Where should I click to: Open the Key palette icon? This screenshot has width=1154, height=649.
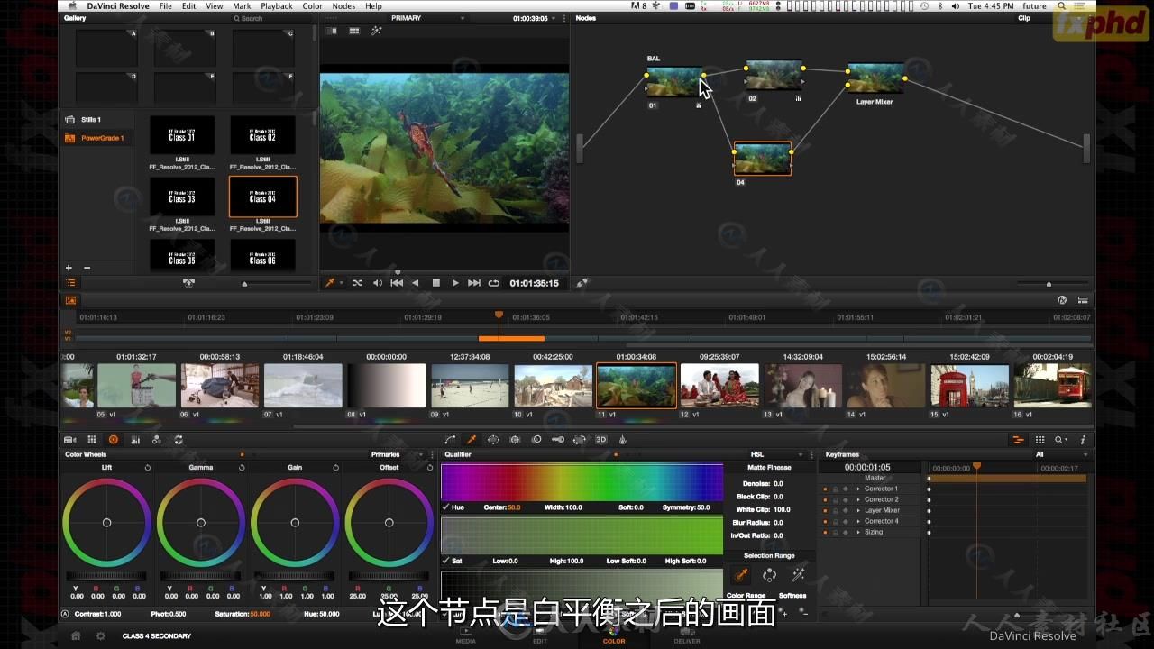coord(558,440)
